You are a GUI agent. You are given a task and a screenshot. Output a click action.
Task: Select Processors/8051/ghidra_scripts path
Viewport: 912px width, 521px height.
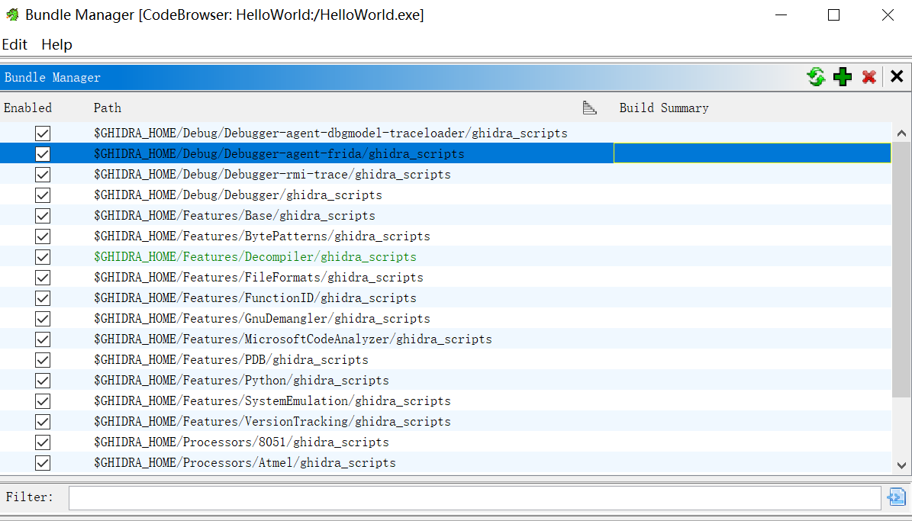tap(241, 442)
